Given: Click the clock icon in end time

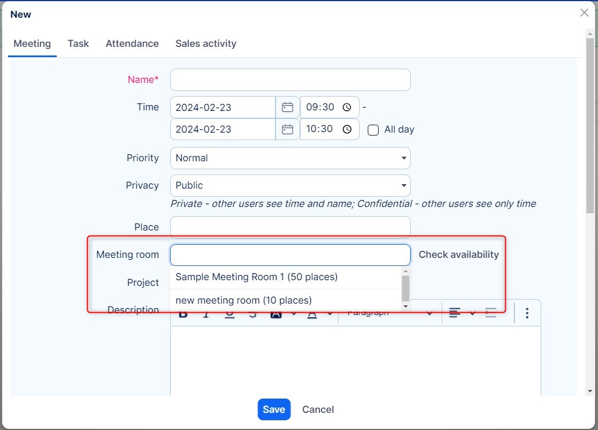Looking at the screenshot, I should point(347,129).
